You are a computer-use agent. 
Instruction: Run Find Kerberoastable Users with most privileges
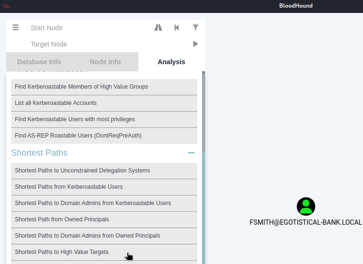point(104,119)
